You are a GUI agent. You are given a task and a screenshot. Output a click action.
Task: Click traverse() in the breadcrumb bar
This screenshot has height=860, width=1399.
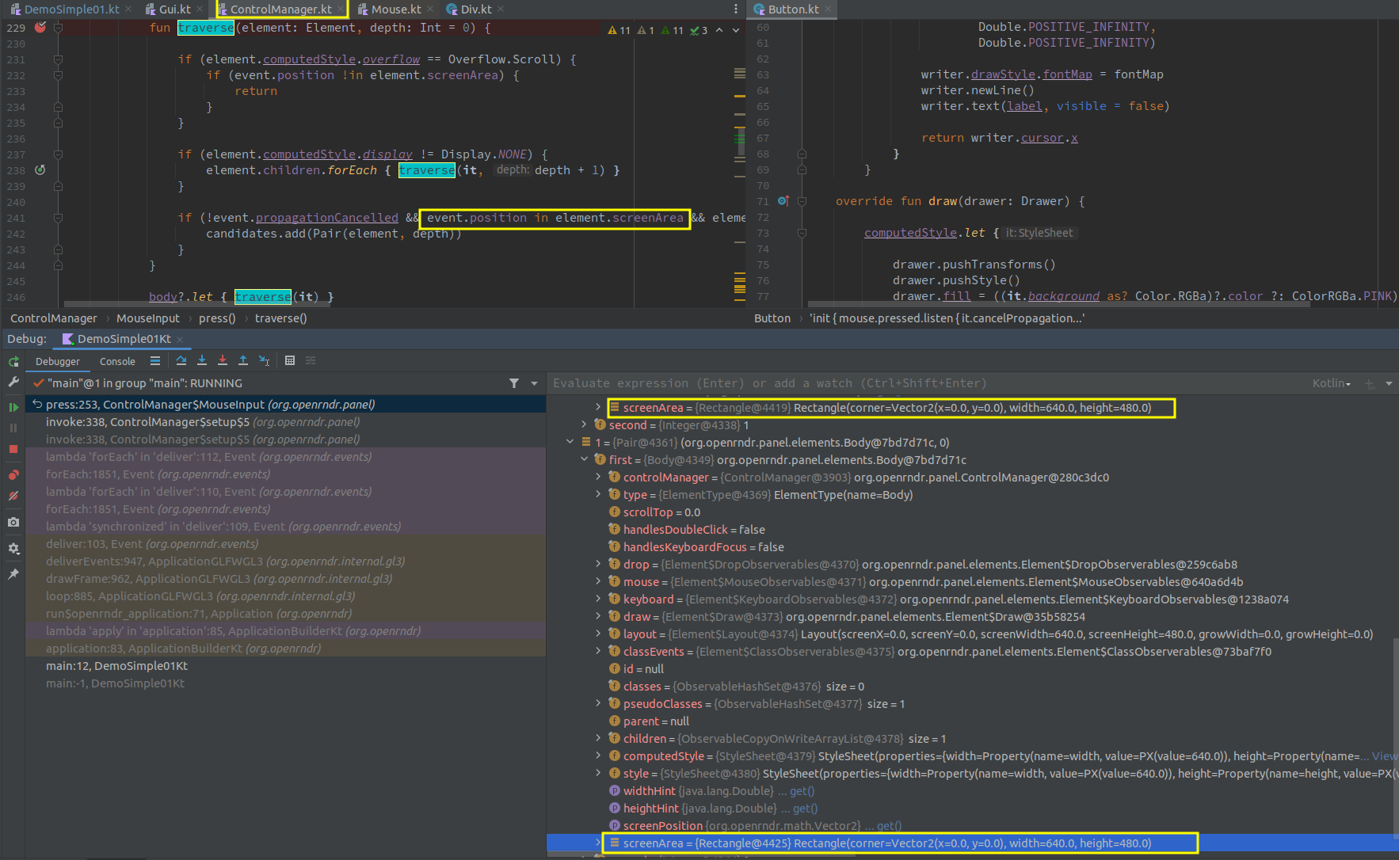(x=280, y=318)
